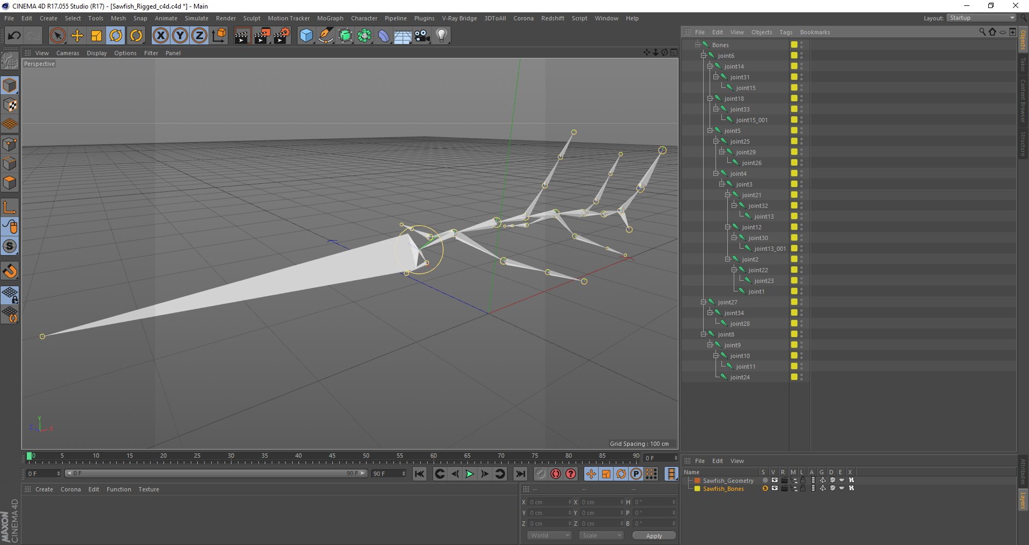The width and height of the screenshot is (1029, 545).
Task: Toggle the Y axis lock
Action: click(x=180, y=36)
